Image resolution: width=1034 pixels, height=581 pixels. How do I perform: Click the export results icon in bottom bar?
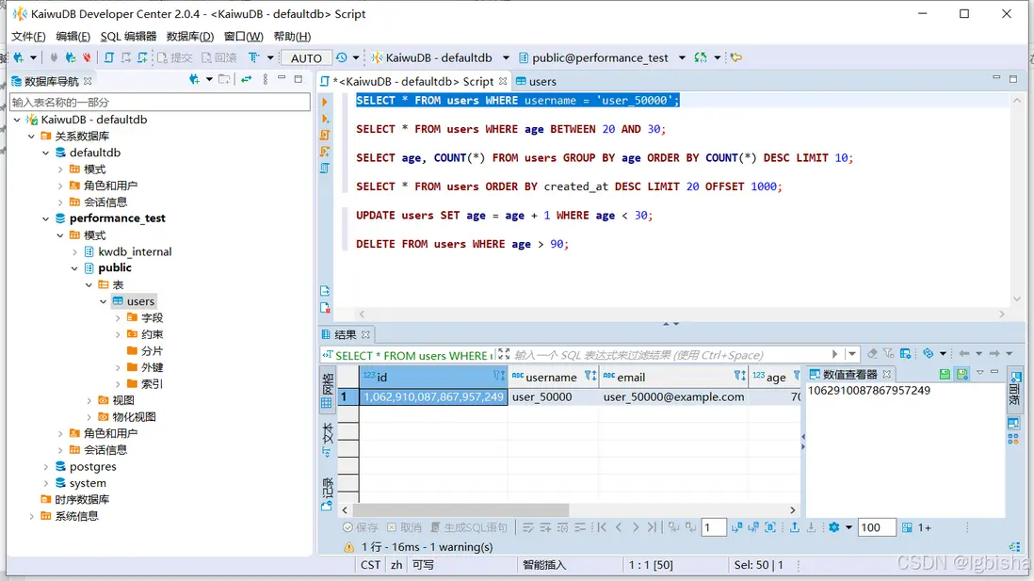[x=794, y=527]
